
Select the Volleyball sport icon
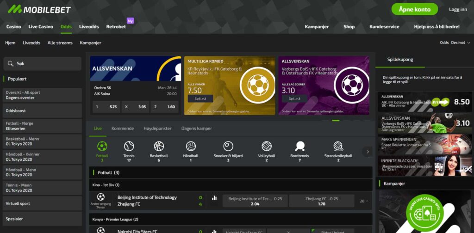pos(267,147)
